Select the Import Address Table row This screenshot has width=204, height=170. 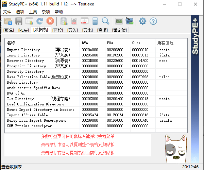click(96, 115)
